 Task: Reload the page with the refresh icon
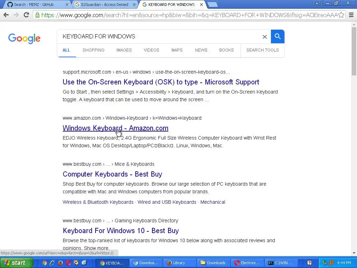(x=26, y=15)
